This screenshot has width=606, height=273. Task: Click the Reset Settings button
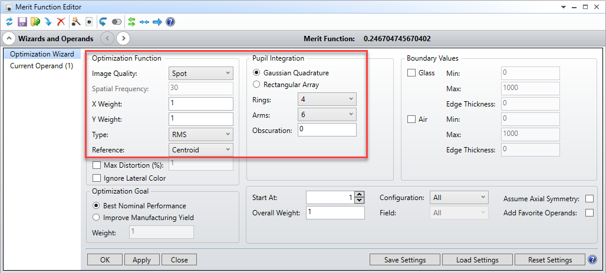pyautogui.click(x=550, y=260)
